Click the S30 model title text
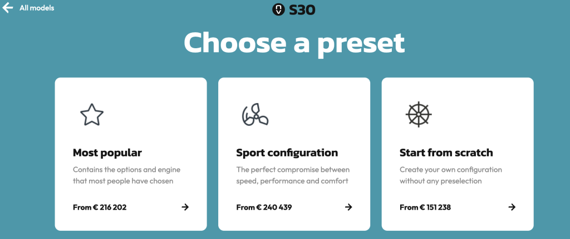This screenshot has width=570, height=239. [x=302, y=10]
